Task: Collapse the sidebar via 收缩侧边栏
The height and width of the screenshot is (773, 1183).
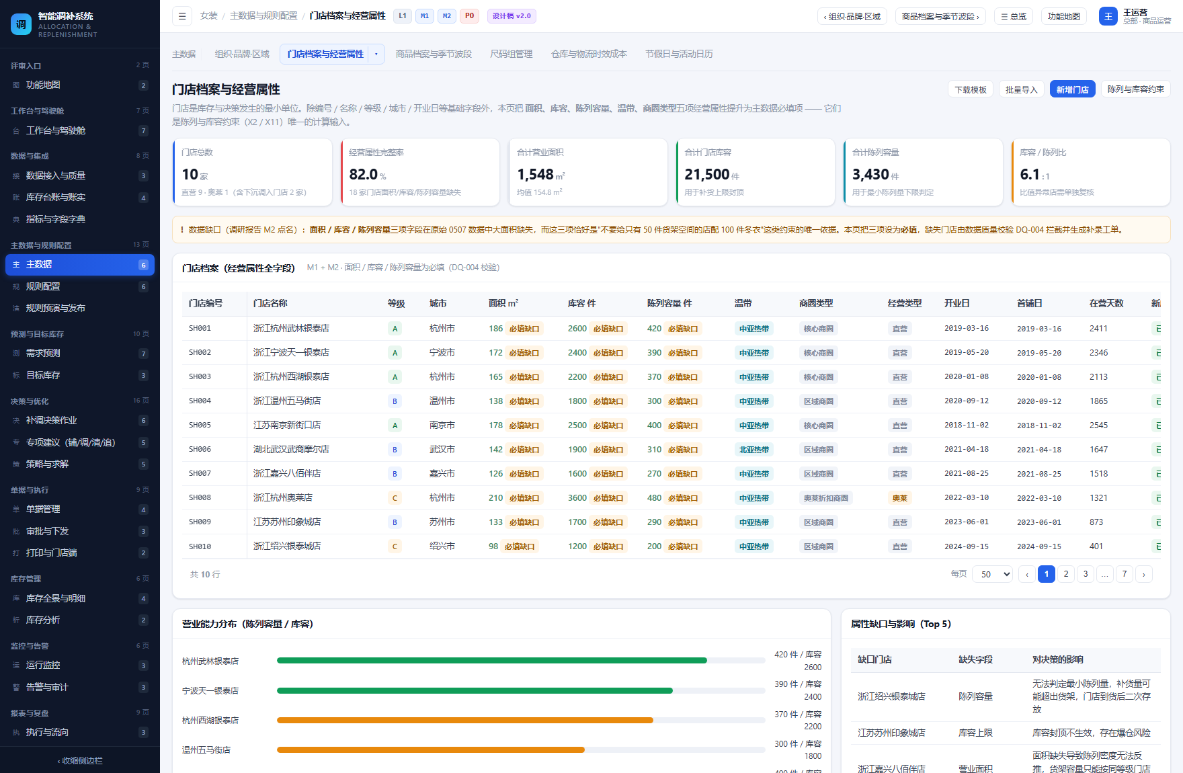Action: [80, 761]
